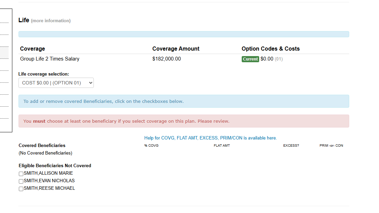The image size is (379, 213).
Task: Click the empty blue bar under Life heading
Action: (184, 34)
